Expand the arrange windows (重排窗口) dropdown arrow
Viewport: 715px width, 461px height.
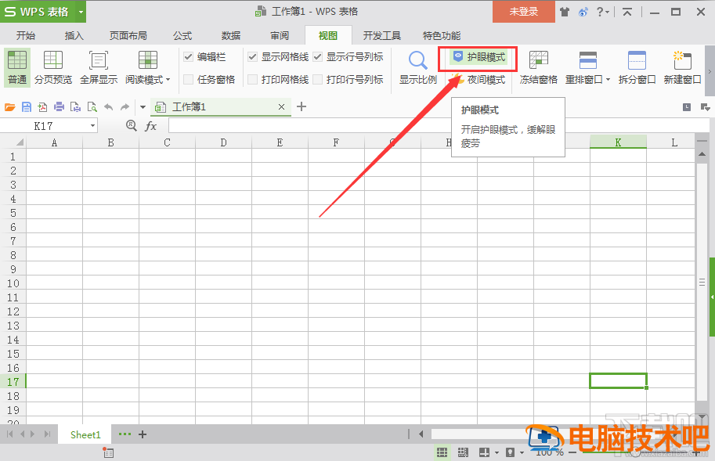(608, 80)
